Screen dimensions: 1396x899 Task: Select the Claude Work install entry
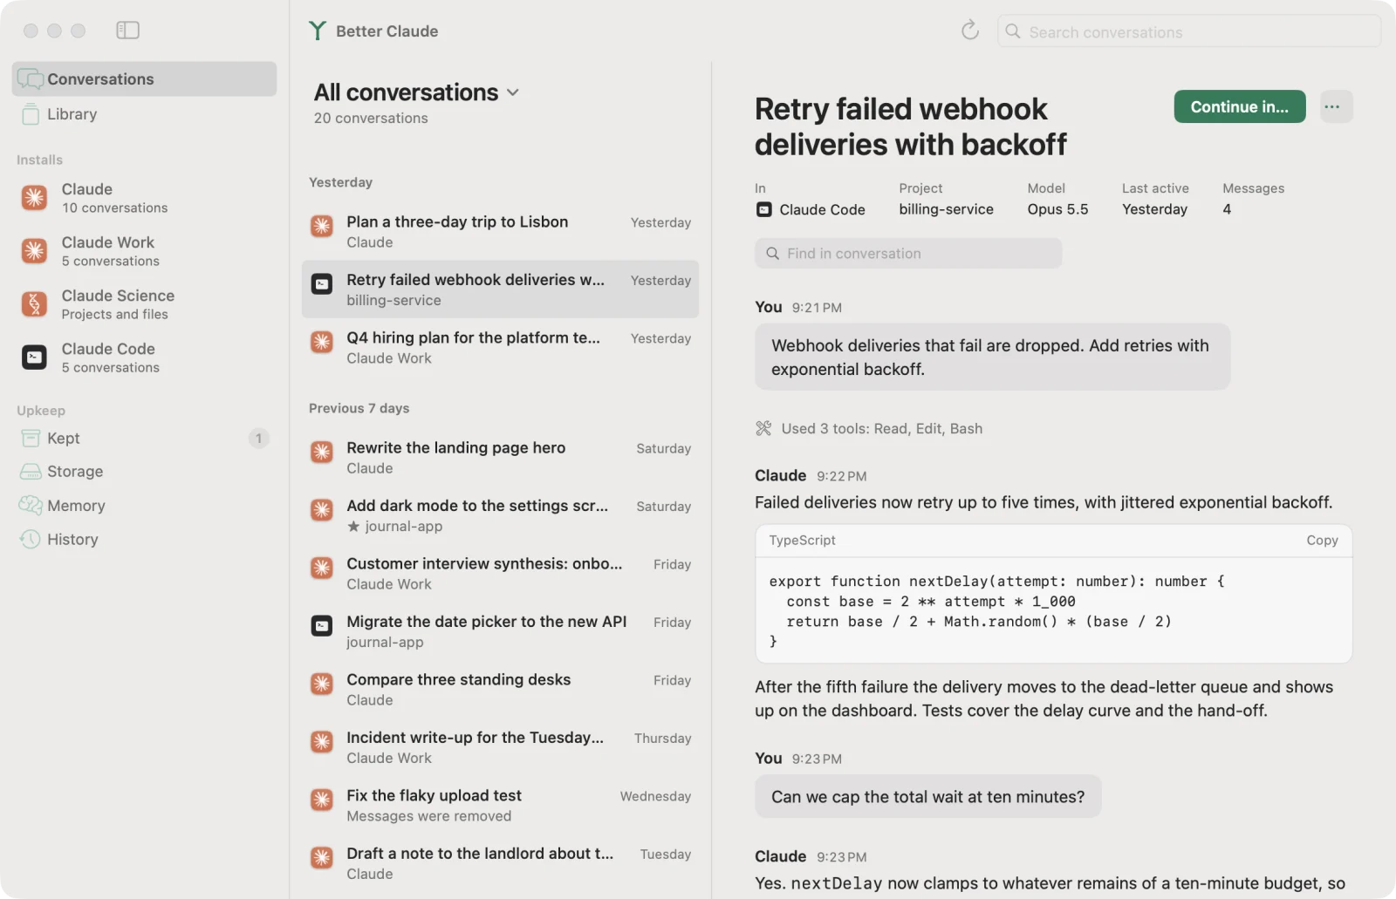[x=144, y=251]
